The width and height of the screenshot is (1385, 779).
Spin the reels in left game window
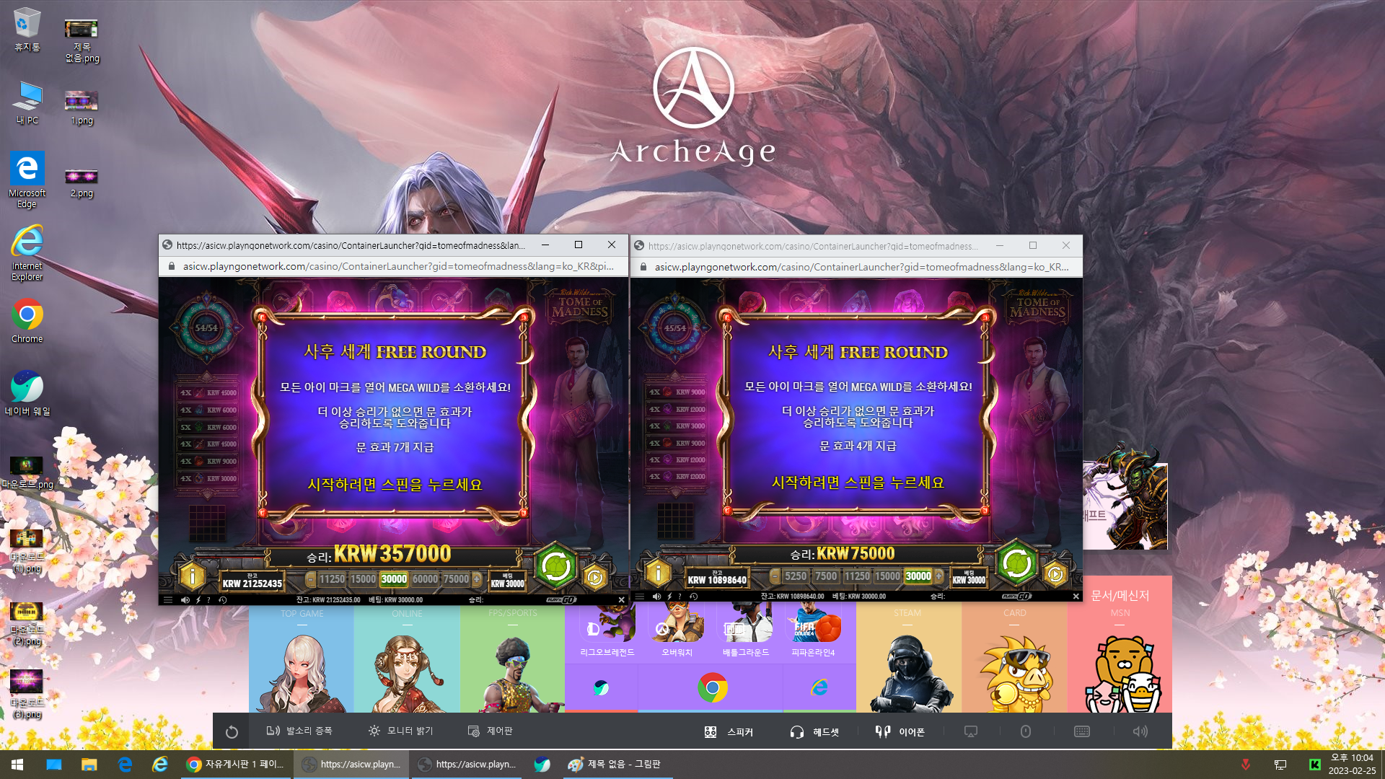pos(555,566)
